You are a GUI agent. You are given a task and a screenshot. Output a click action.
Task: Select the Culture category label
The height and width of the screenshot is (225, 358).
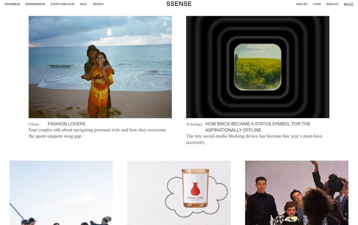(34, 124)
